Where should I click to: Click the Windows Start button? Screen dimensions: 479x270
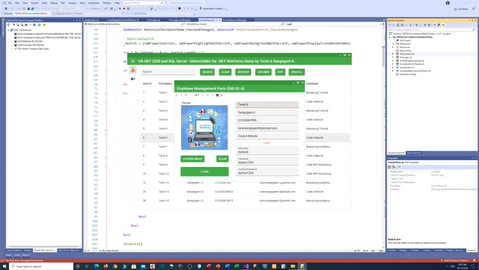click(x=4, y=266)
